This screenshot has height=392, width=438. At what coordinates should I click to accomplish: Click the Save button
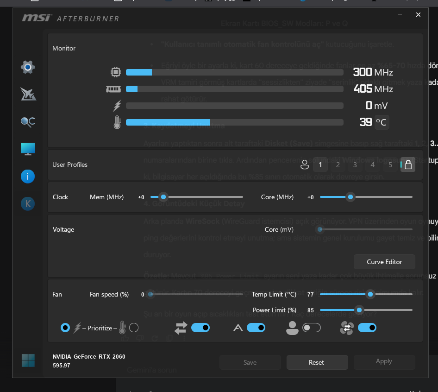(x=250, y=362)
